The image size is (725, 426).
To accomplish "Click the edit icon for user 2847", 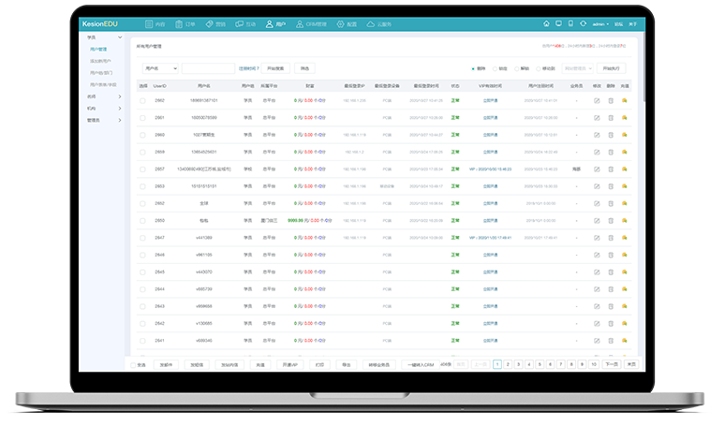I will [x=596, y=238].
